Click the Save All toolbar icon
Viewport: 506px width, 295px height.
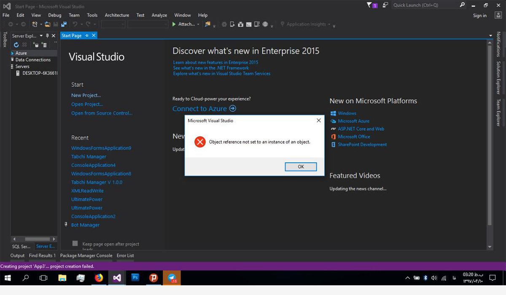64,24
